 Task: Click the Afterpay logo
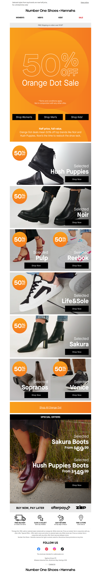[61, 507]
